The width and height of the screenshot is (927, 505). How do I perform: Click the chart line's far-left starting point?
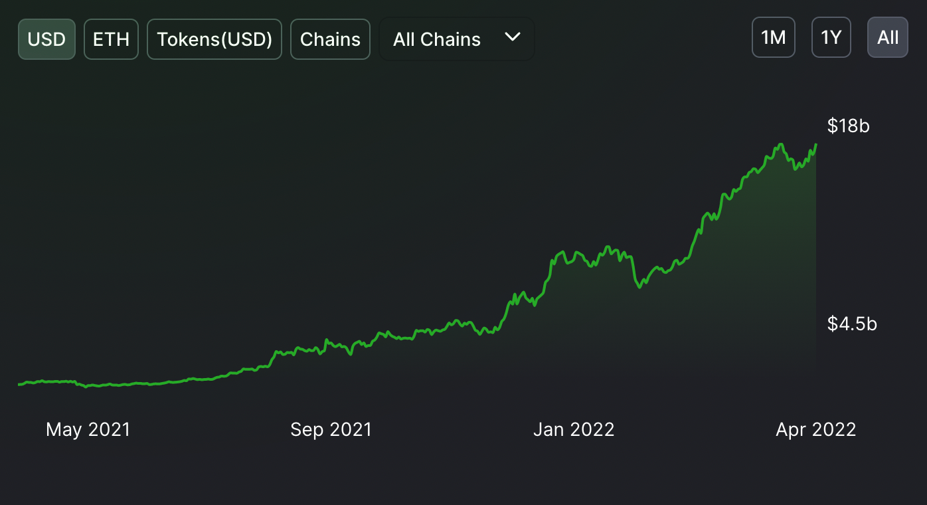(x=19, y=384)
